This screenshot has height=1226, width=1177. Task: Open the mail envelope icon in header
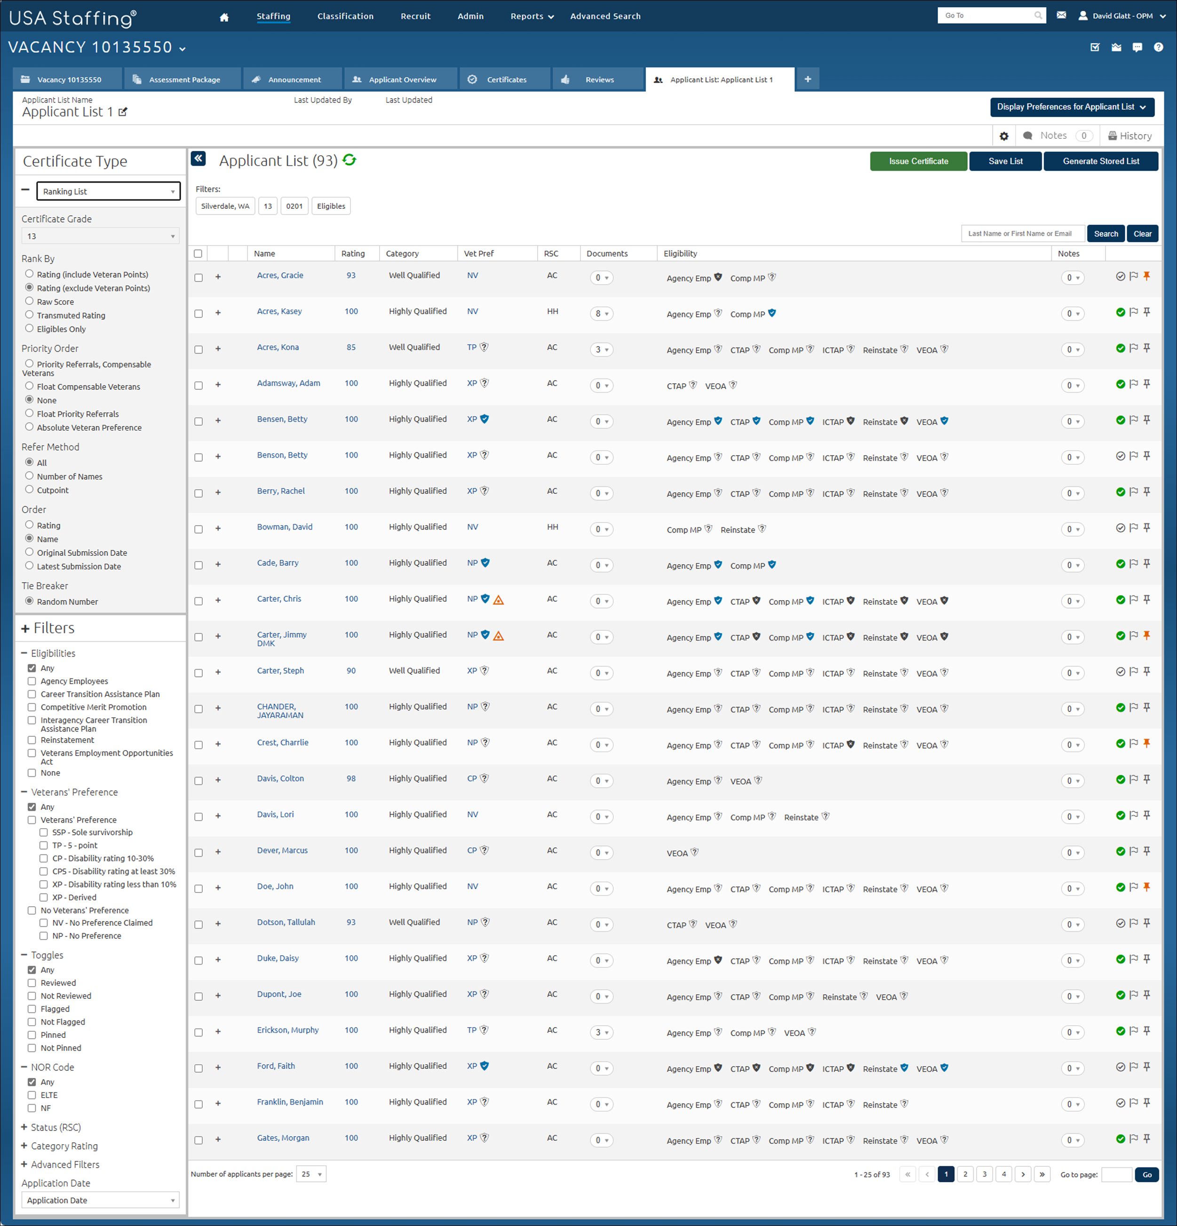click(x=1061, y=16)
